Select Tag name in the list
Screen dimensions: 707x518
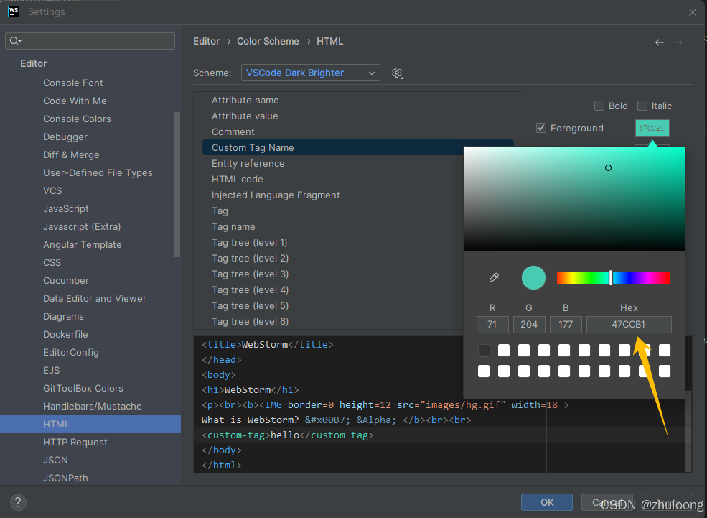click(233, 226)
